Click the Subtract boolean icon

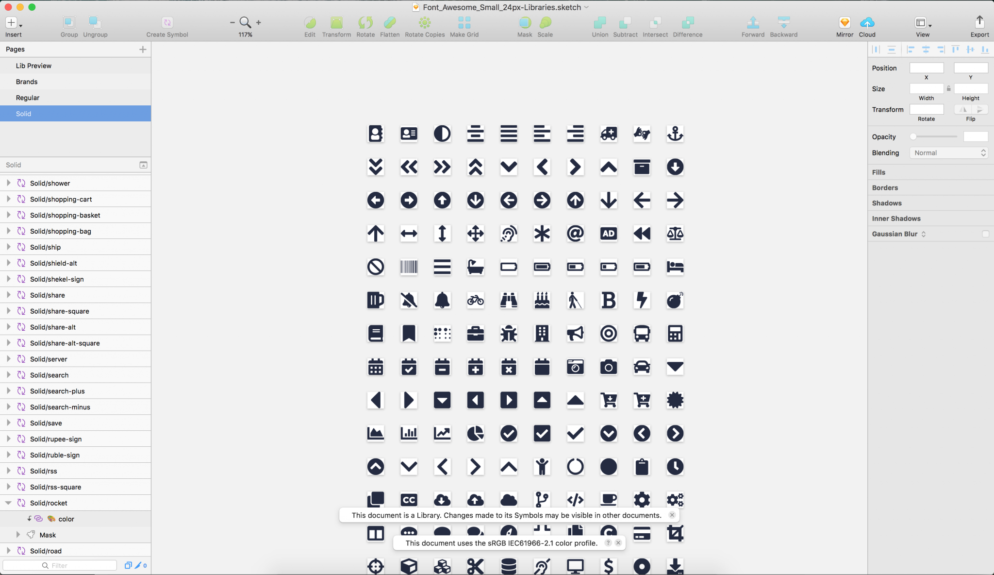(x=625, y=22)
